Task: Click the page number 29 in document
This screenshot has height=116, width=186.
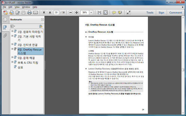Action: (143, 110)
